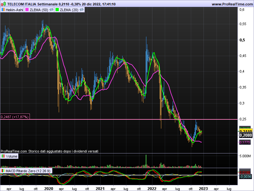This screenshot has width=254, height=191.
Task: Click the white 0,2080 price tag on axis
Action: [245, 135]
